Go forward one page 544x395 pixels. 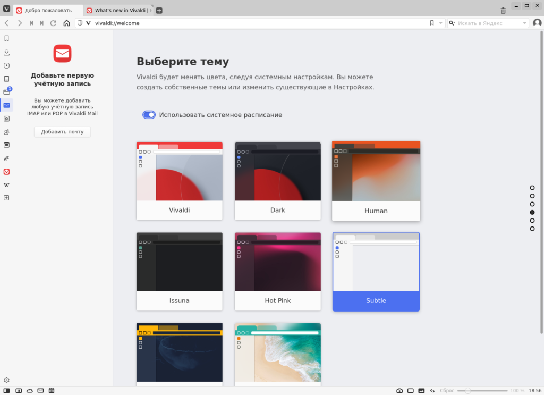20,23
